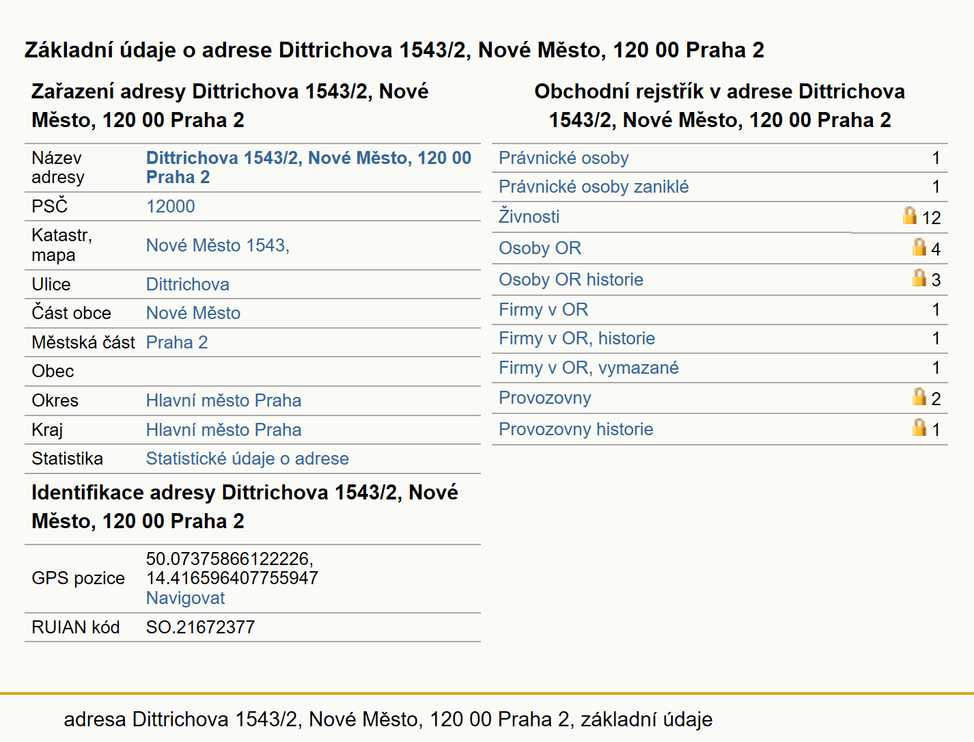
Task: Open address name link Dittrichova 1543/2
Action: click(x=308, y=167)
